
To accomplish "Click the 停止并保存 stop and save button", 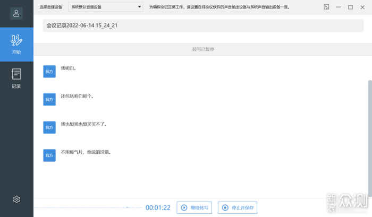I will click(x=238, y=207).
